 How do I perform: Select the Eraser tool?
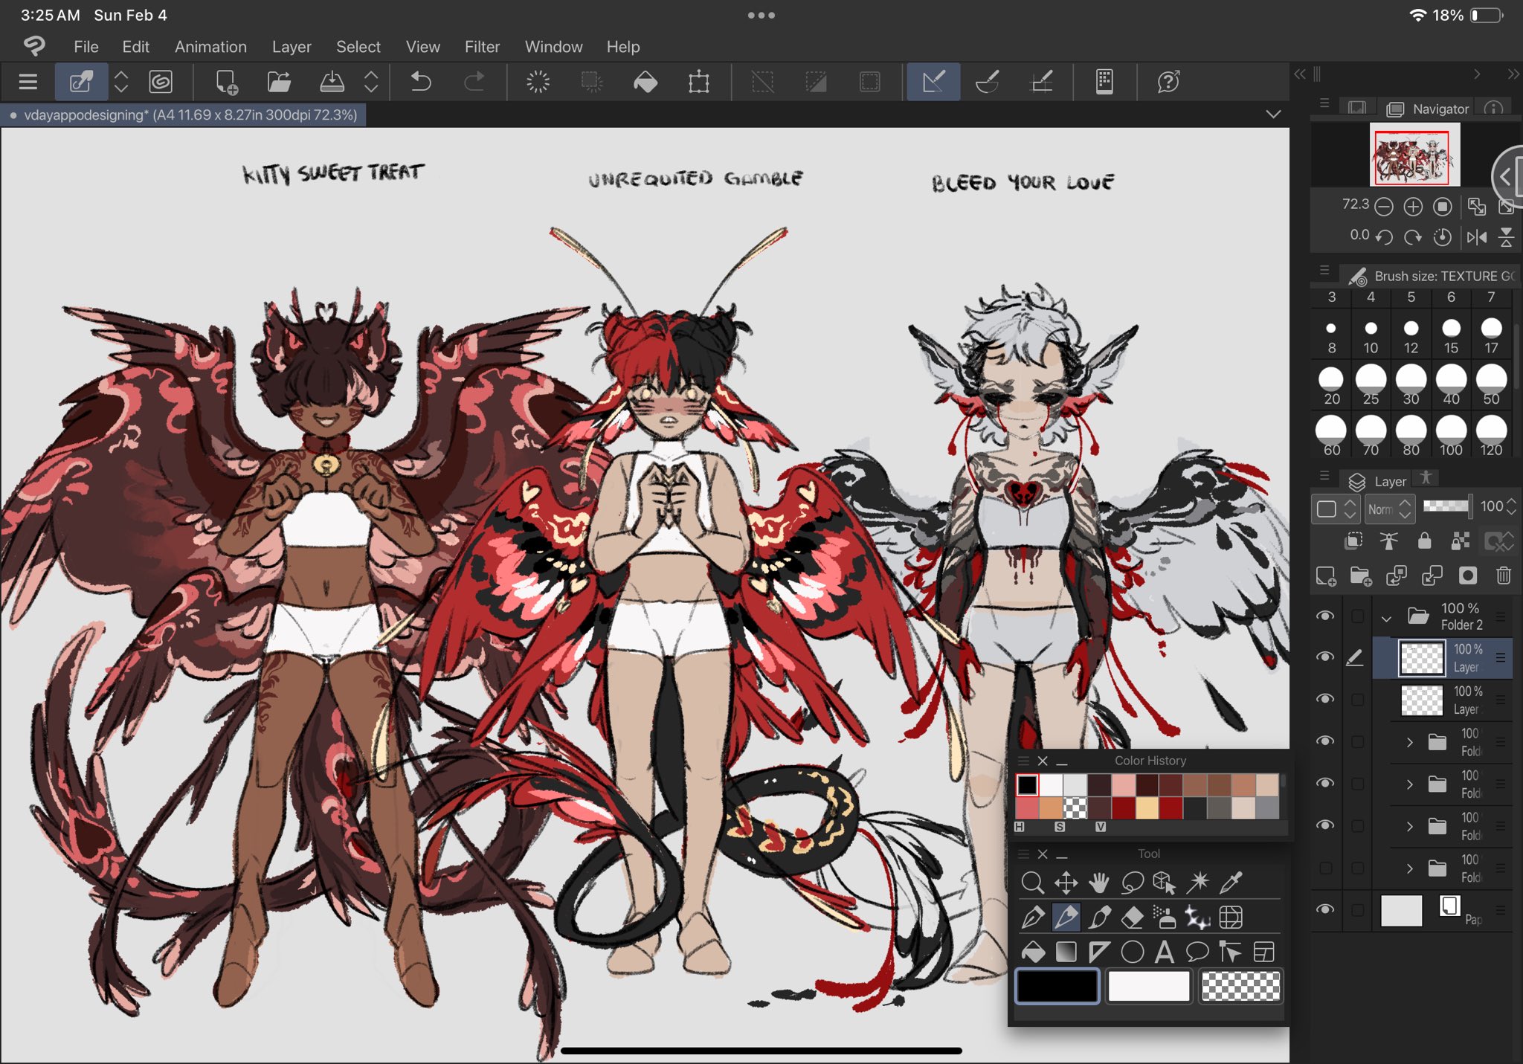(x=1132, y=918)
